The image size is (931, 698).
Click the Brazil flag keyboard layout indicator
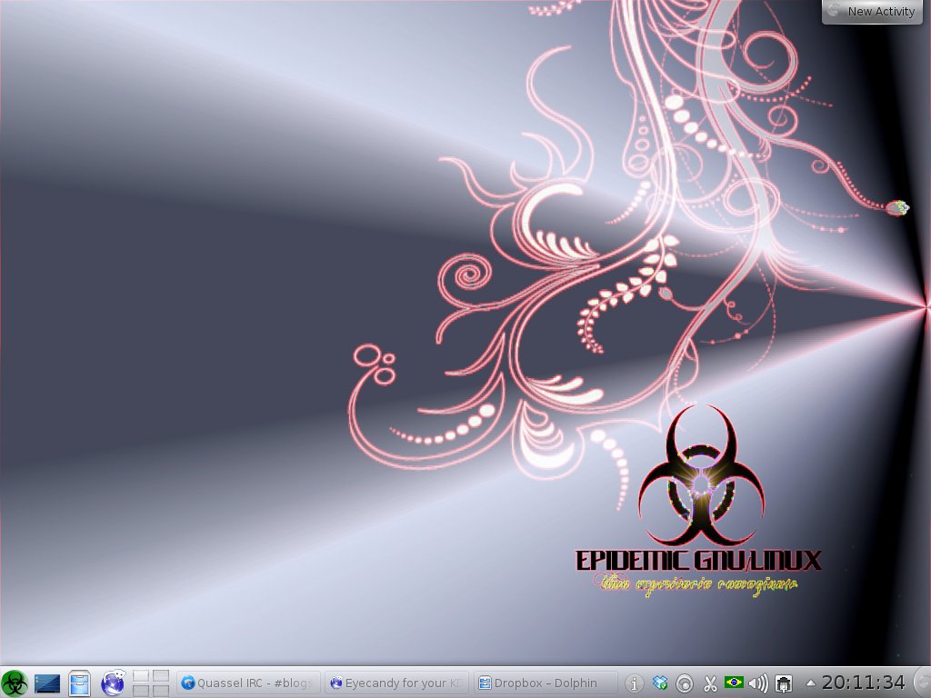(x=735, y=683)
